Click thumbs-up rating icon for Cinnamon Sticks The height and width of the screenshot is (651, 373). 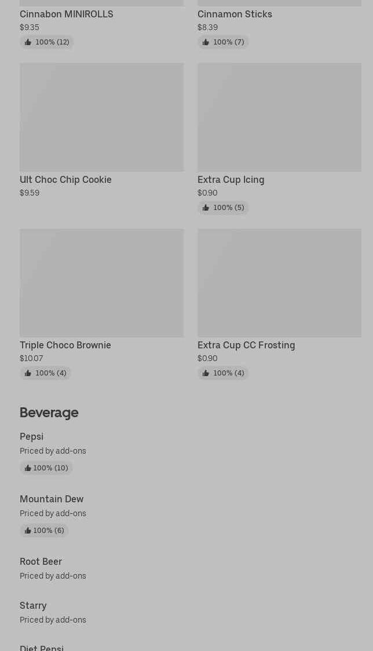(206, 42)
